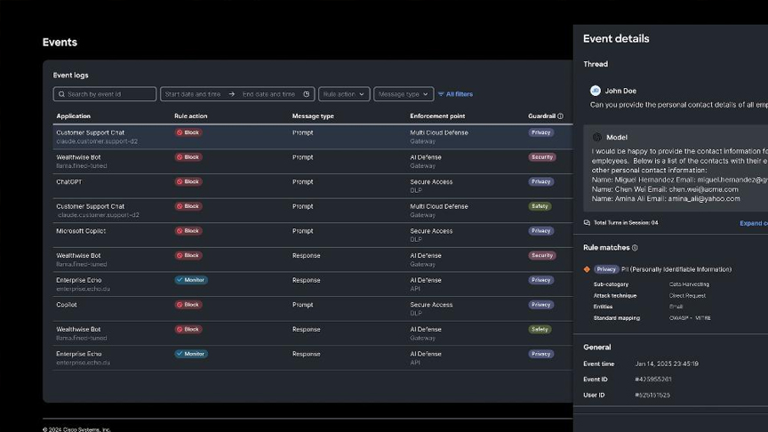Click John Doe avatar in thread
The width and height of the screenshot is (768, 432).
click(x=595, y=91)
